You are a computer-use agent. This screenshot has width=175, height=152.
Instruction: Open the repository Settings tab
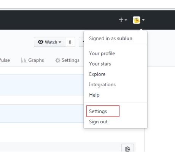click(67, 60)
